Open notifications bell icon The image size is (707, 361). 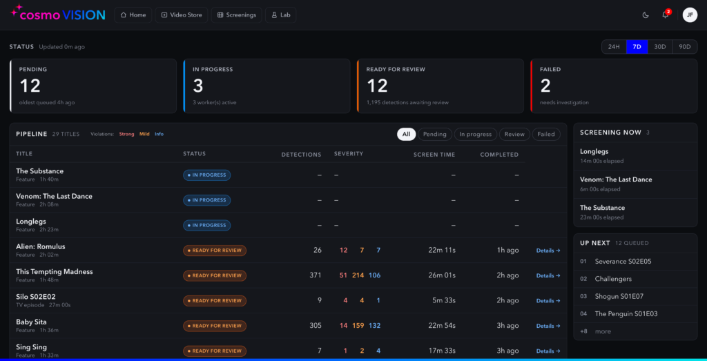coord(666,15)
